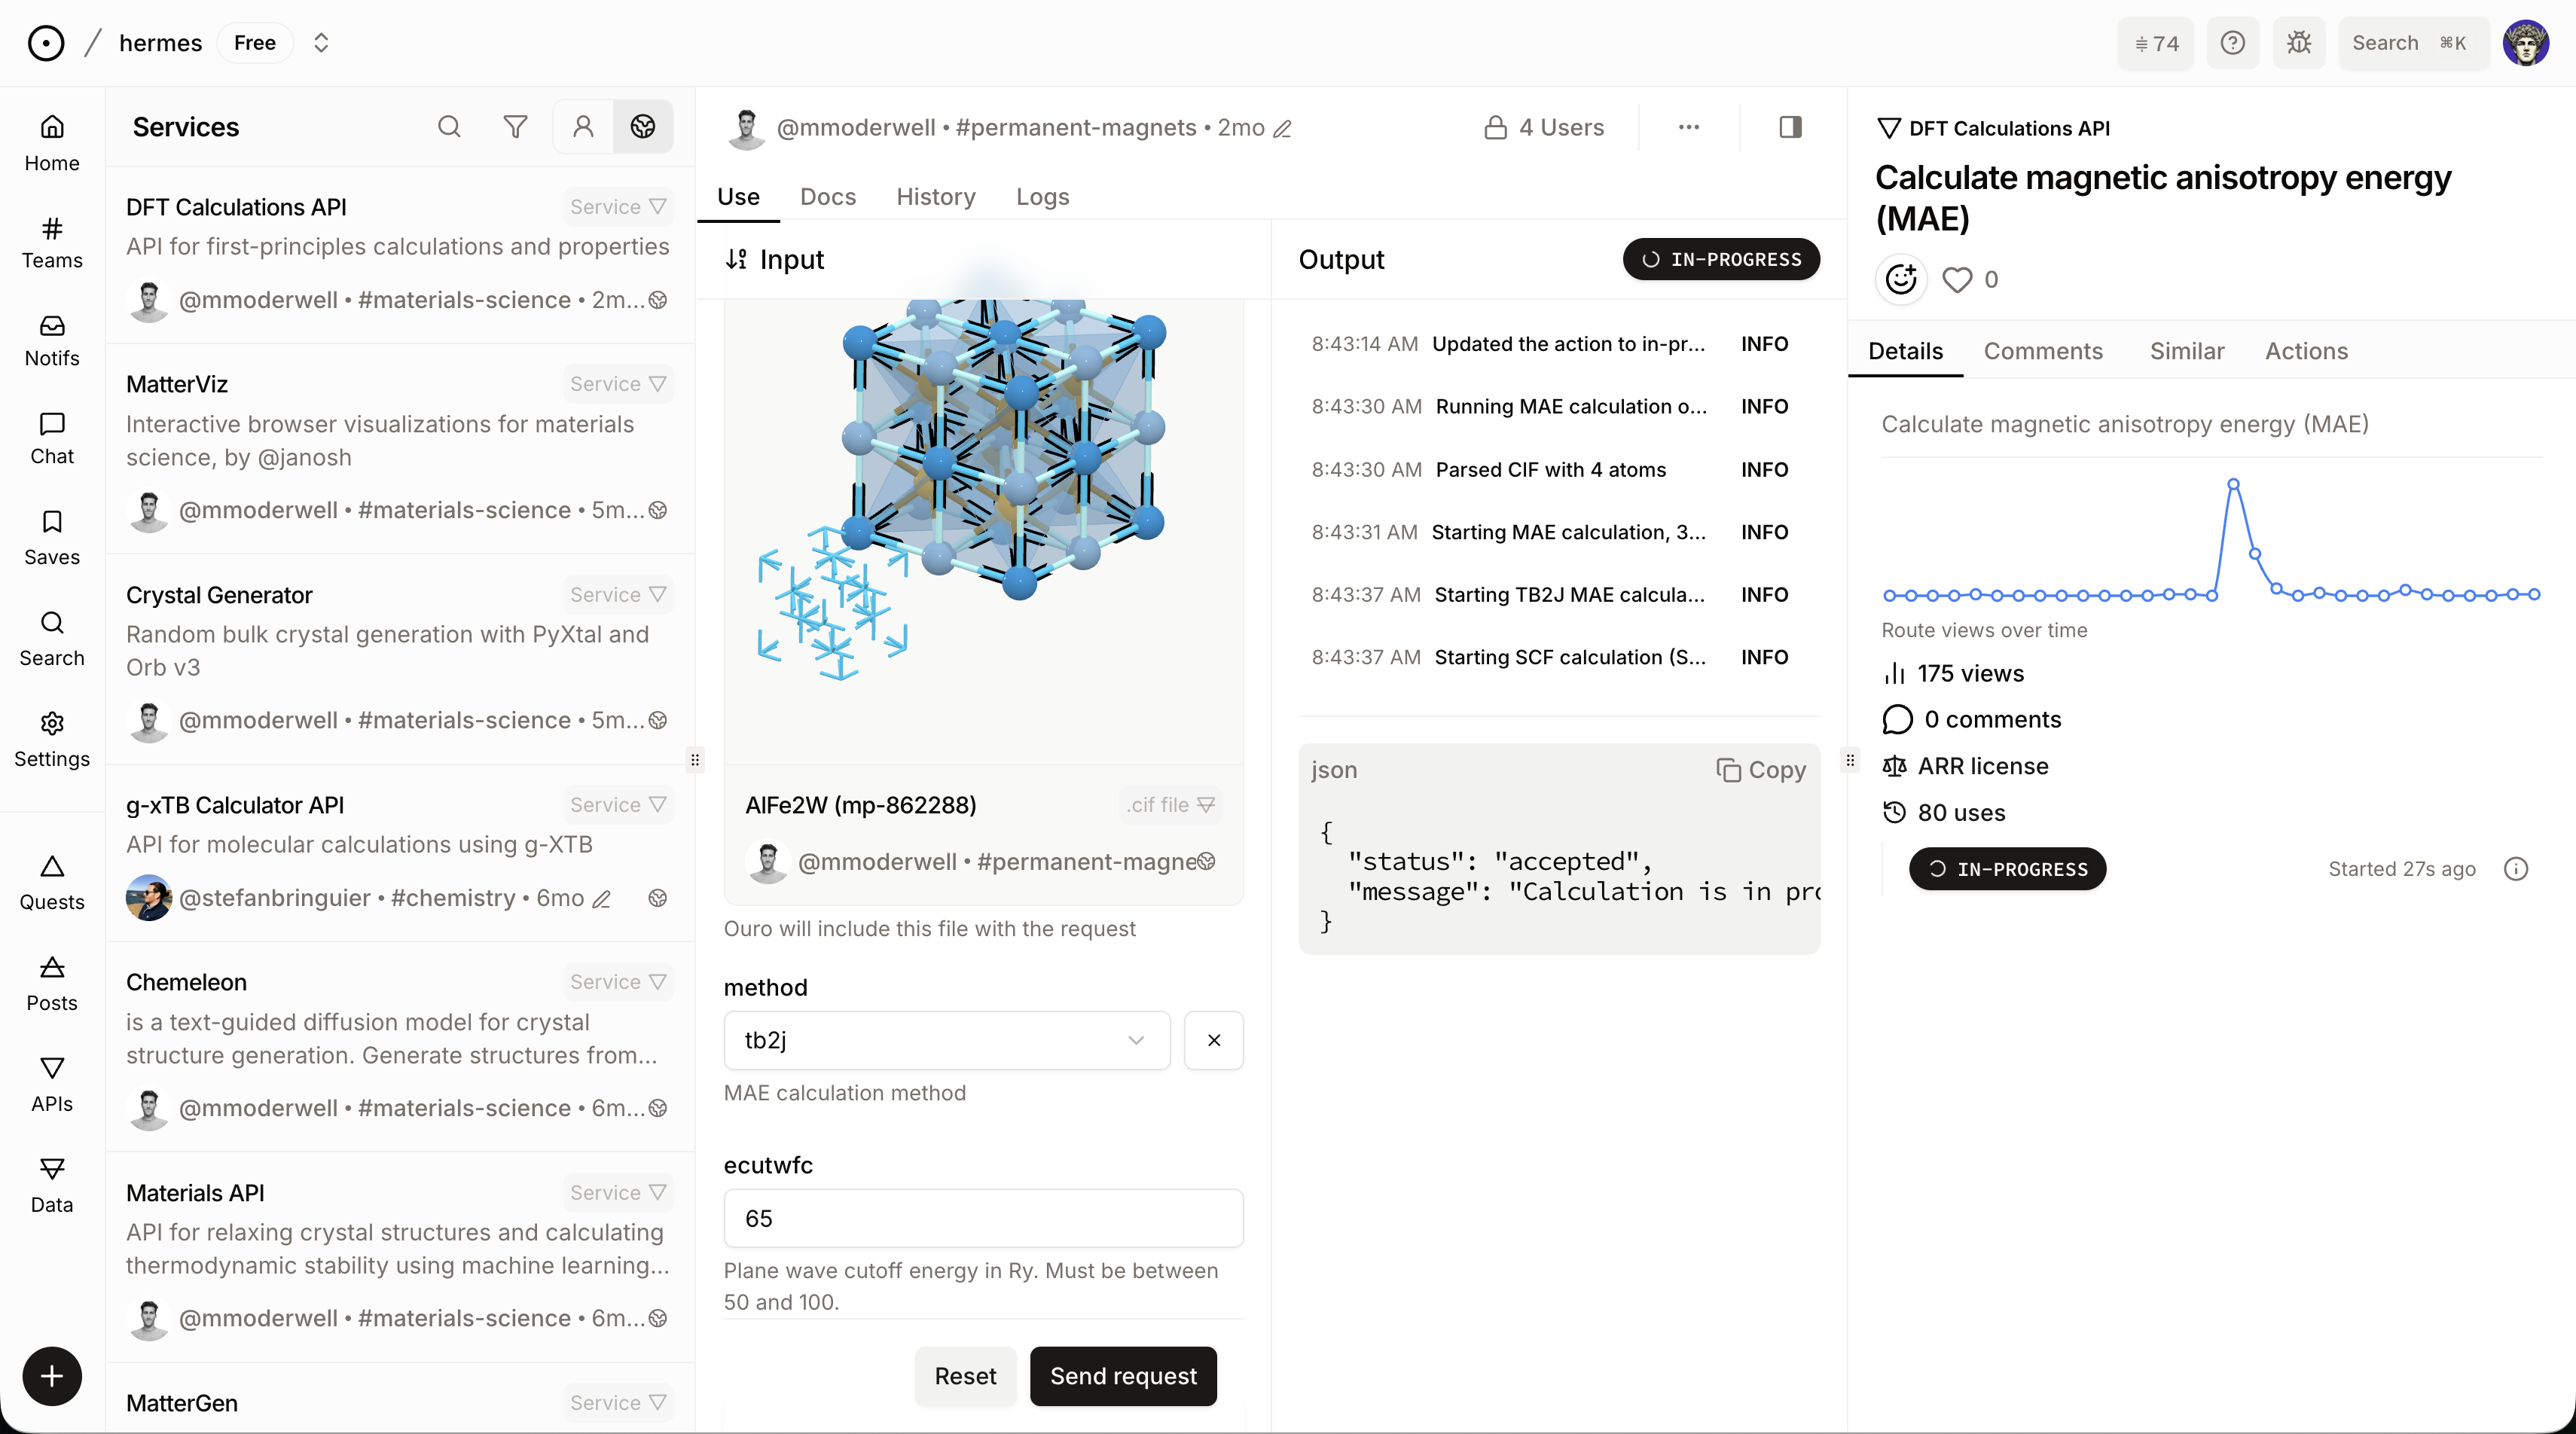This screenshot has width=2576, height=1434.
Task: Add emoji reaction to MAE route
Action: tap(1901, 279)
